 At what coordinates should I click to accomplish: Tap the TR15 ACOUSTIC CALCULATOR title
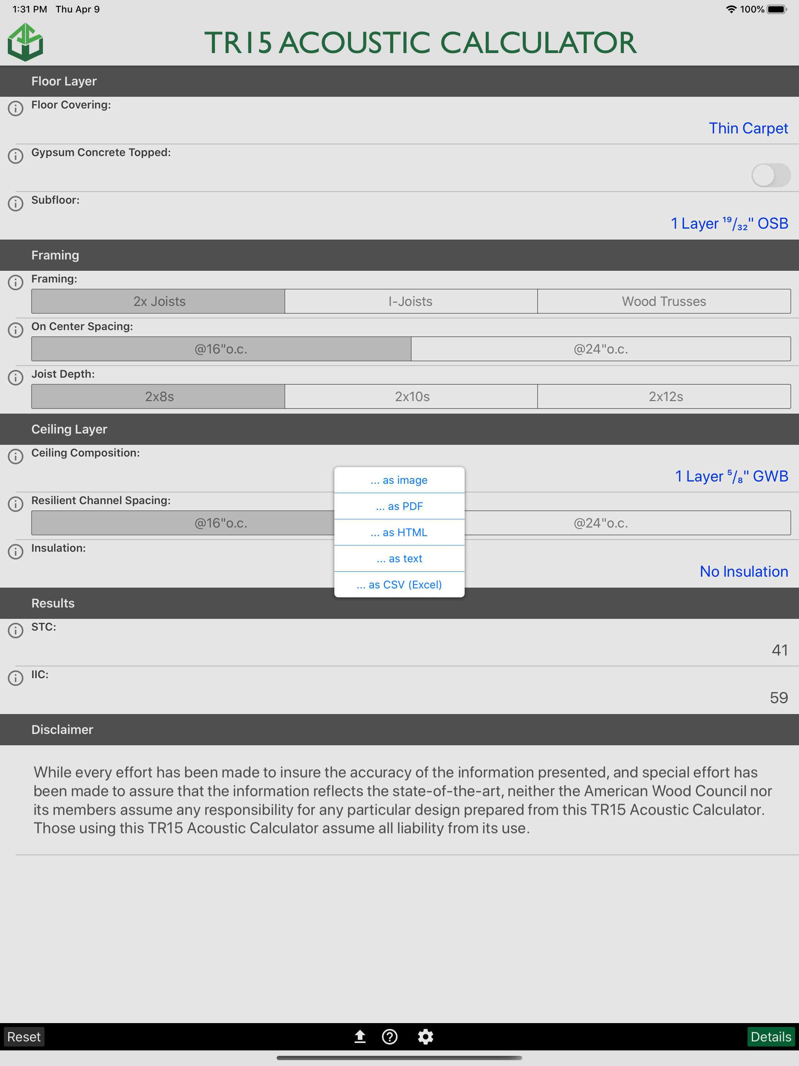click(x=420, y=43)
